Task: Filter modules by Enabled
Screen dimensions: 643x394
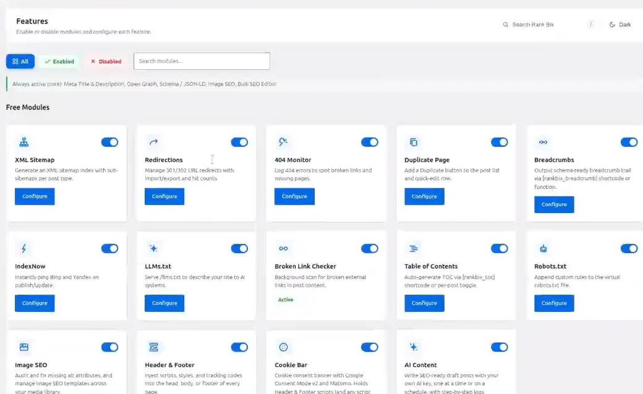Action: pos(59,61)
